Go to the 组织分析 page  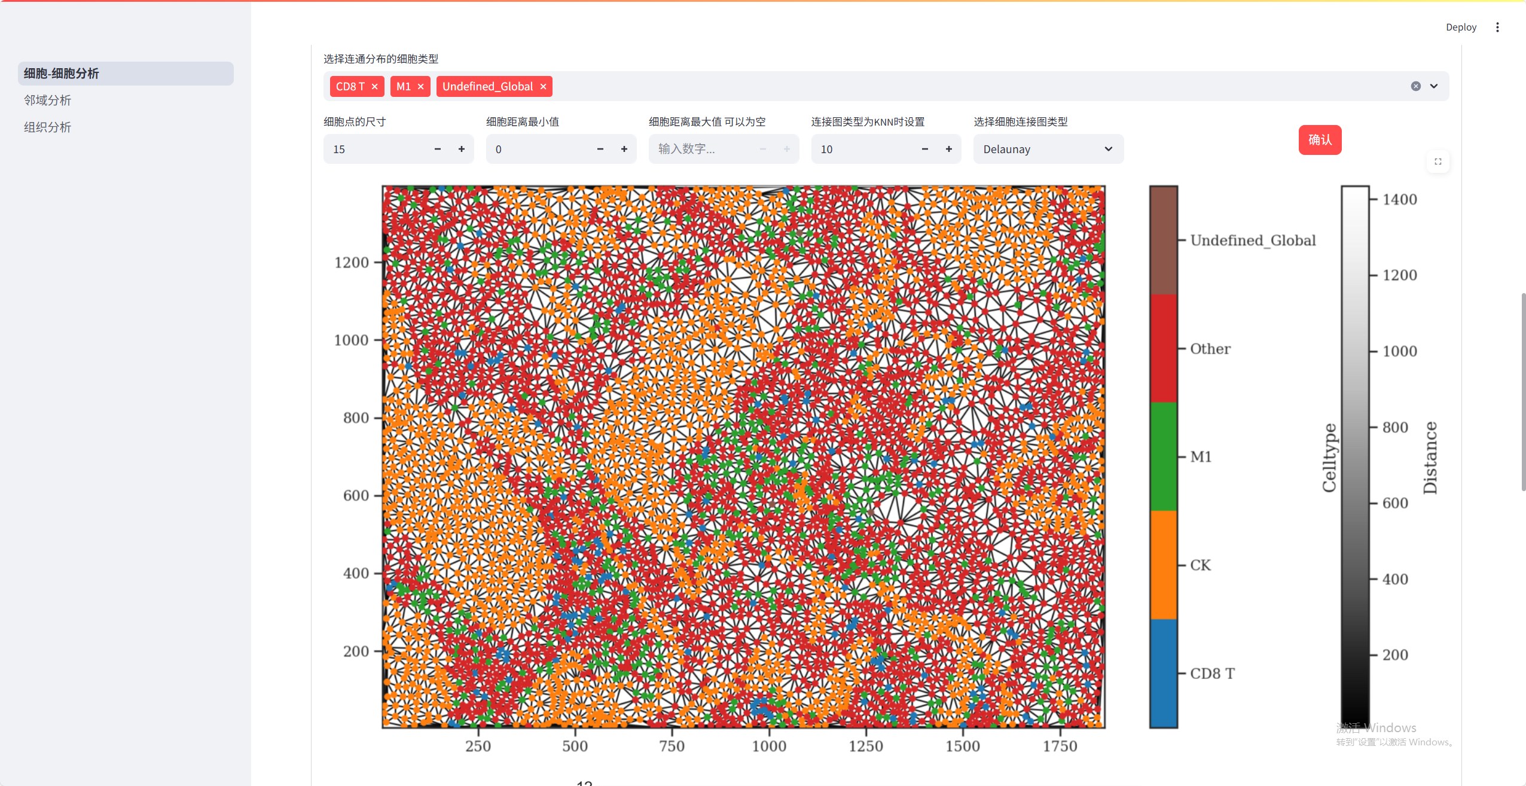point(47,127)
